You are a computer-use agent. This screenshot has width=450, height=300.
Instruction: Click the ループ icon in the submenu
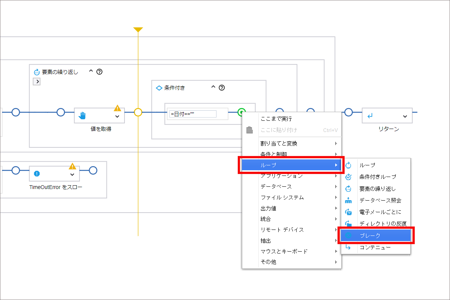[348, 165]
